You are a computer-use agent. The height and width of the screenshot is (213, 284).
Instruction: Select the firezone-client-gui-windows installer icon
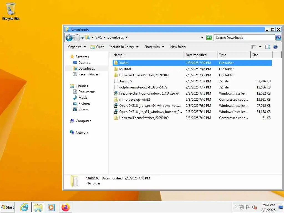point(116,93)
